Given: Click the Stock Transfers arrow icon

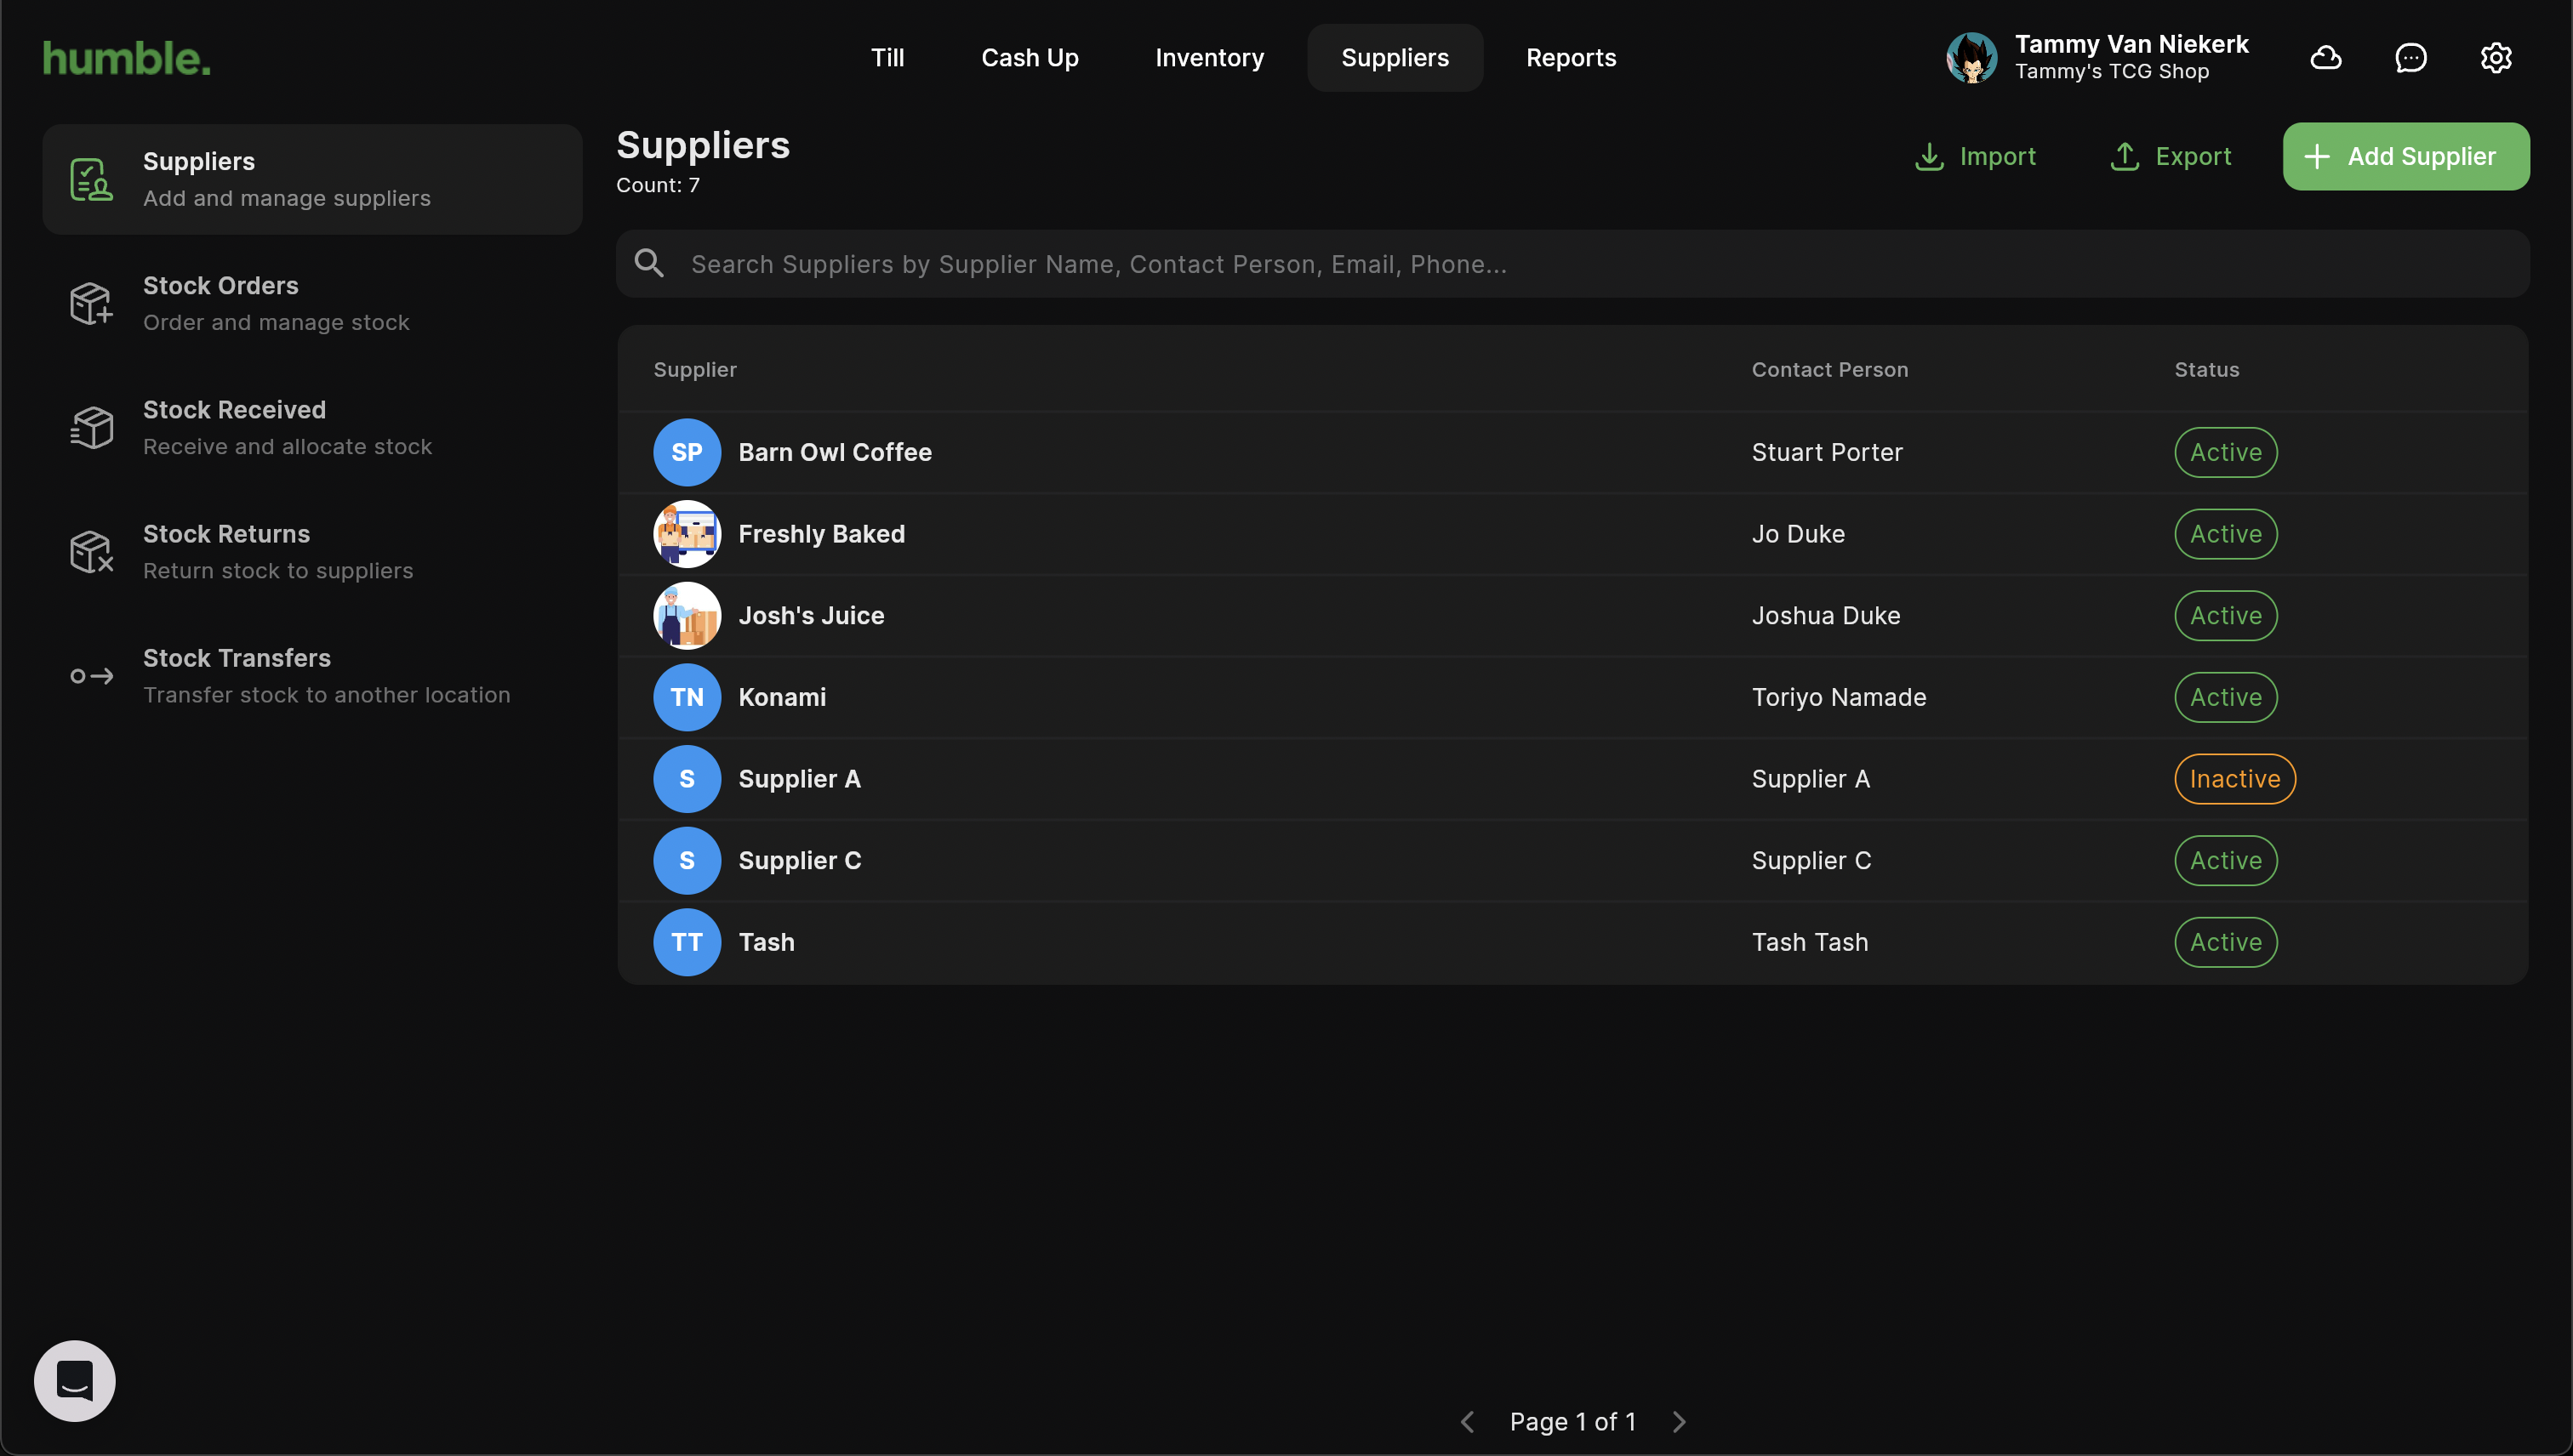Looking at the screenshot, I should (x=91, y=676).
